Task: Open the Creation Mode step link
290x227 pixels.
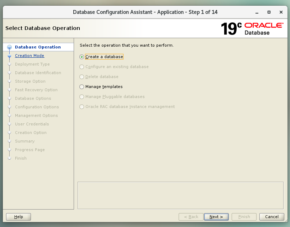Action: tap(30, 56)
